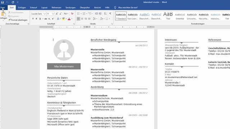This screenshot has height=129, width=230.
Task: Open the Einfügen ribbon tab
Action: [22, 8]
